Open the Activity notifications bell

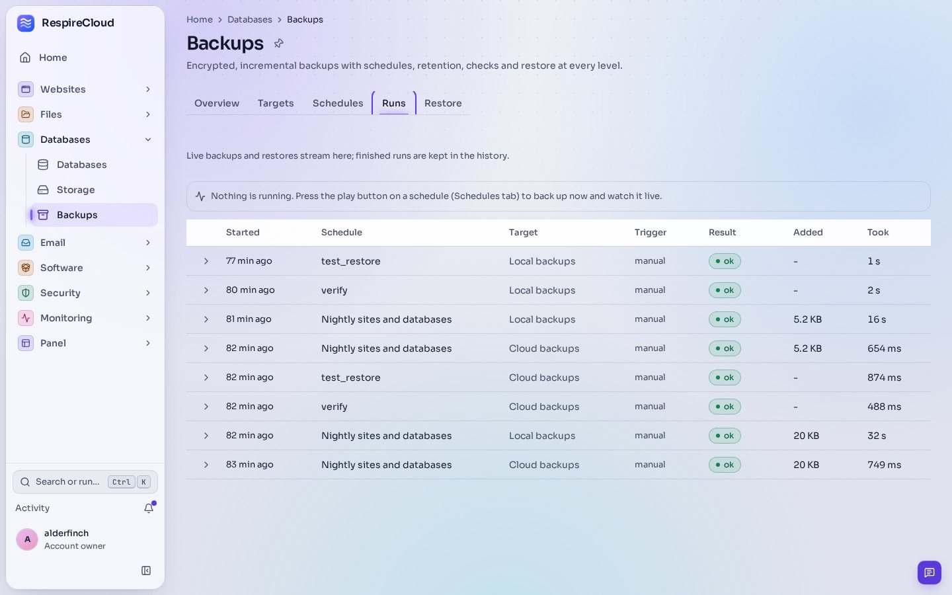(149, 508)
